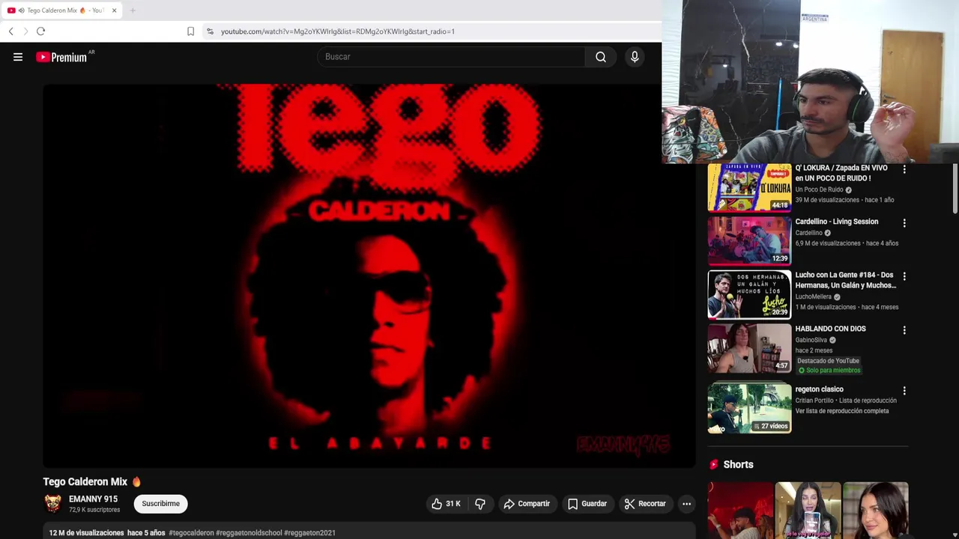The image size is (959, 539).
Task: Open options menu for Cardellino Living Session
Action: (x=904, y=223)
